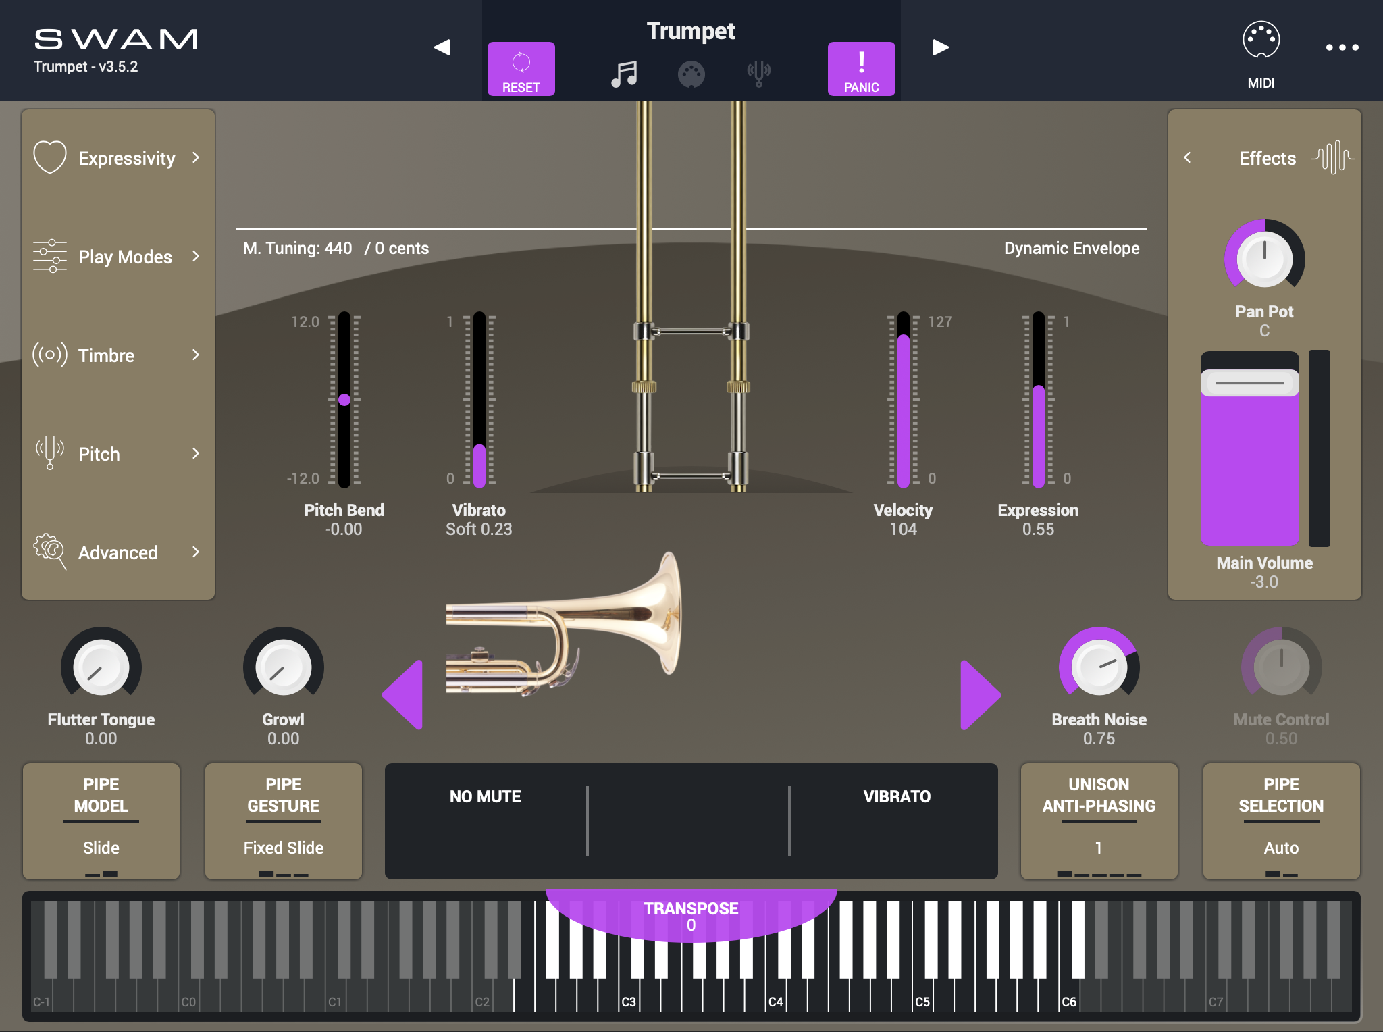Click the Main Volume -3.0 value
This screenshot has width=1383, height=1032.
1264,582
